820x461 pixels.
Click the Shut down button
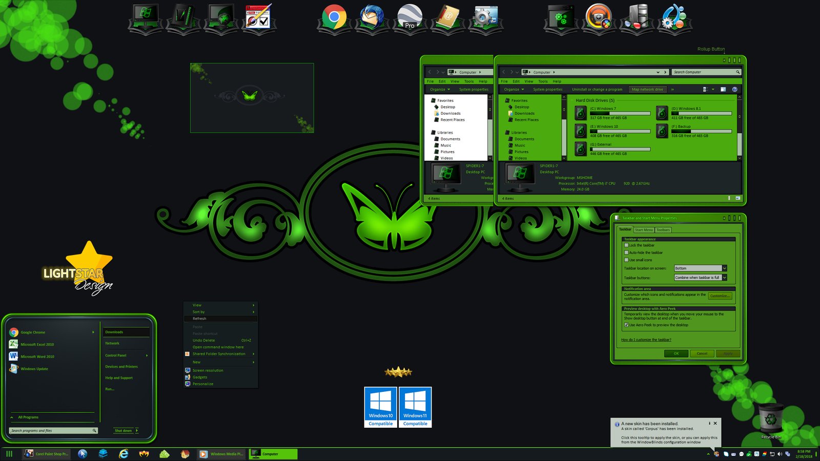point(124,431)
